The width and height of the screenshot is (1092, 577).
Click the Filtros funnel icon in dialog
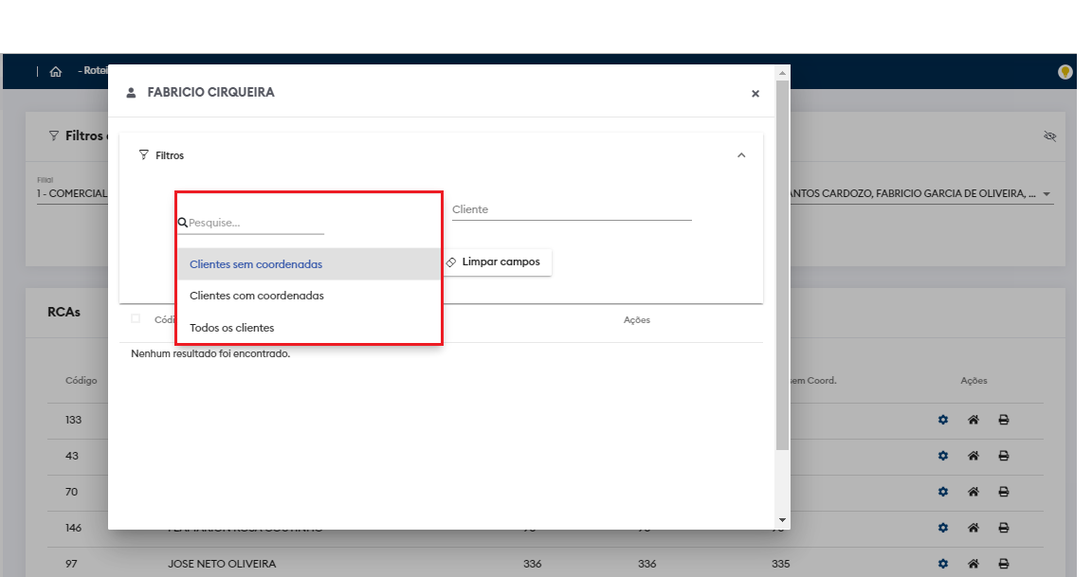tap(143, 154)
